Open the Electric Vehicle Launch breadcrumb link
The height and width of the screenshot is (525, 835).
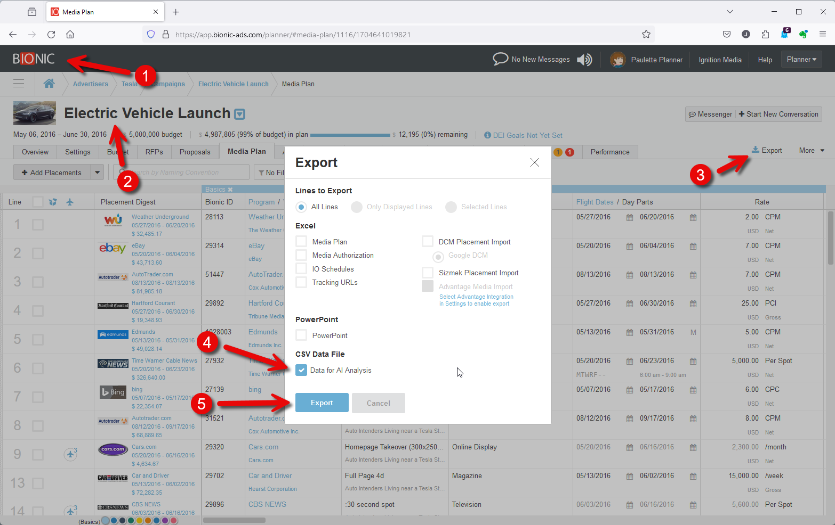click(234, 84)
